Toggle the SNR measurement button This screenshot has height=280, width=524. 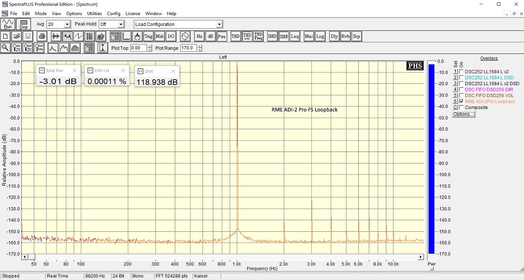pyautogui.click(x=284, y=36)
